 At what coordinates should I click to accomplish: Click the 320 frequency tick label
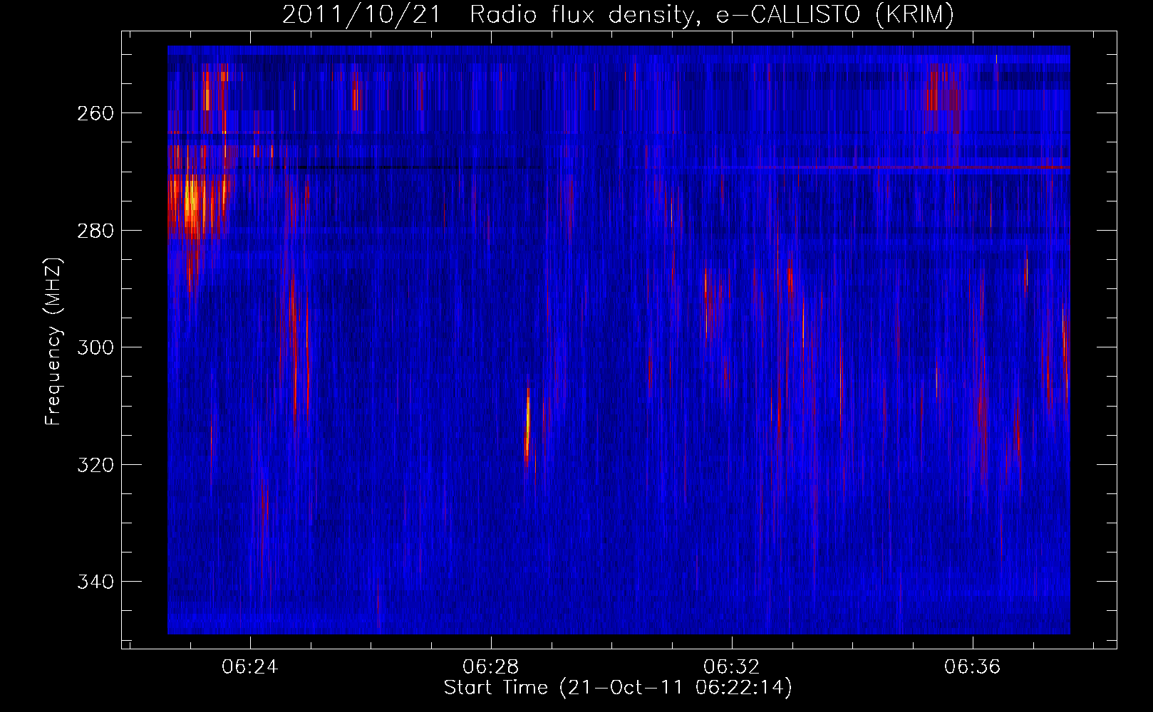coord(95,465)
